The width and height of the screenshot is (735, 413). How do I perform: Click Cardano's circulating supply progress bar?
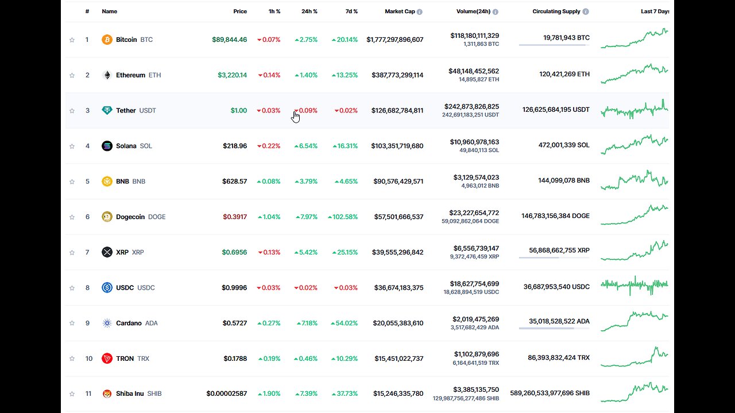pyautogui.click(x=554, y=329)
